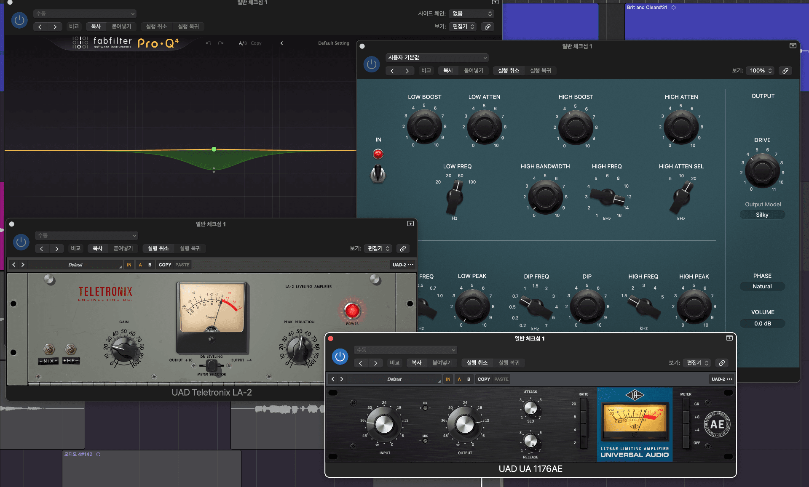Click the link icon in Pultec EQ window
This screenshot has width=809, height=487.
coord(785,71)
